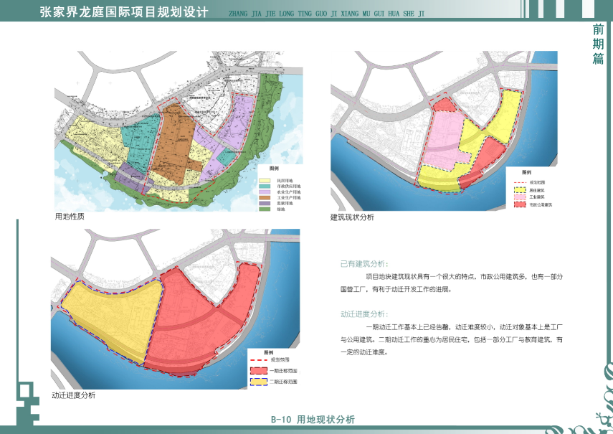Click the teal 市政供应用地 legend swatch
Image resolution: width=613 pixels, height=434 pixels.
pyautogui.click(x=265, y=187)
